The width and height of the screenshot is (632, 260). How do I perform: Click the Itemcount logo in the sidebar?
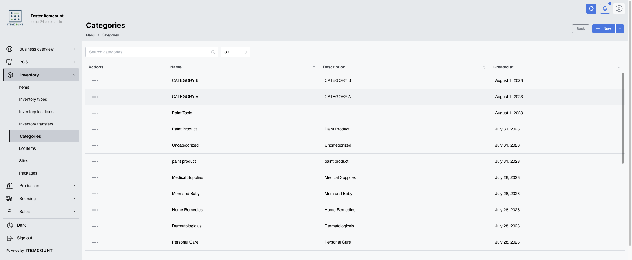tap(15, 18)
